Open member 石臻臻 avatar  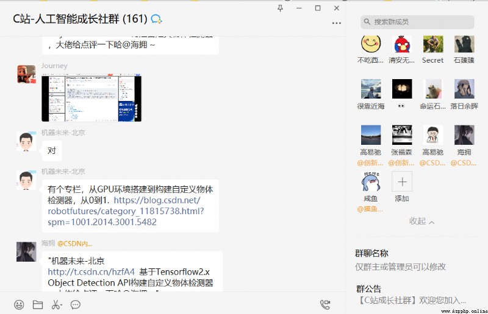[x=464, y=44]
